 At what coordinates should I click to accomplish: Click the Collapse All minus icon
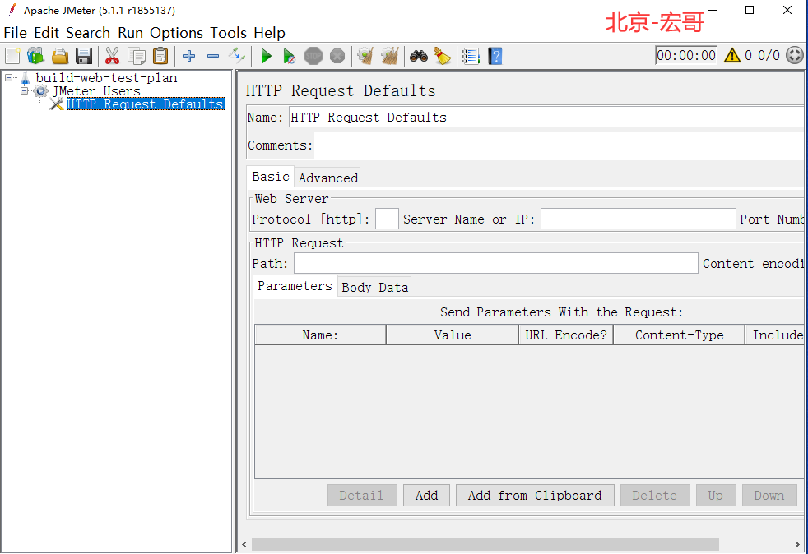[x=213, y=56]
